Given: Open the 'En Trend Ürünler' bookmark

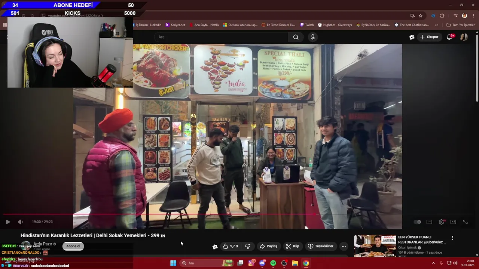Looking at the screenshot, I should pos(278,25).
